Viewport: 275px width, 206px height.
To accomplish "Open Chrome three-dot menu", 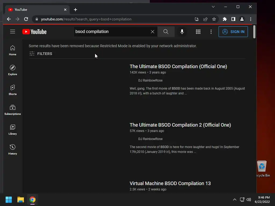I will click(x=251, y=19).
